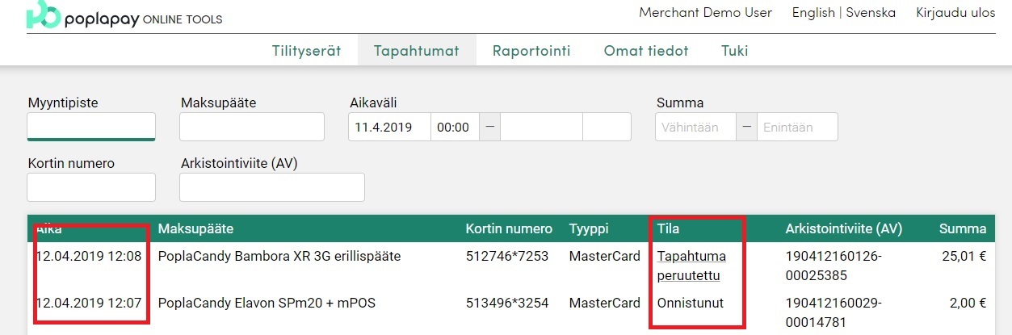1012x335 pixels.
Task: Click the Myyntipiste input field
Action: 91,127
